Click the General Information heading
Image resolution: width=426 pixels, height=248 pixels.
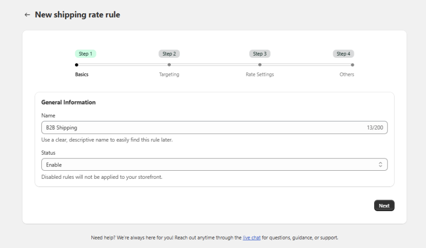(x=69, y=102)
